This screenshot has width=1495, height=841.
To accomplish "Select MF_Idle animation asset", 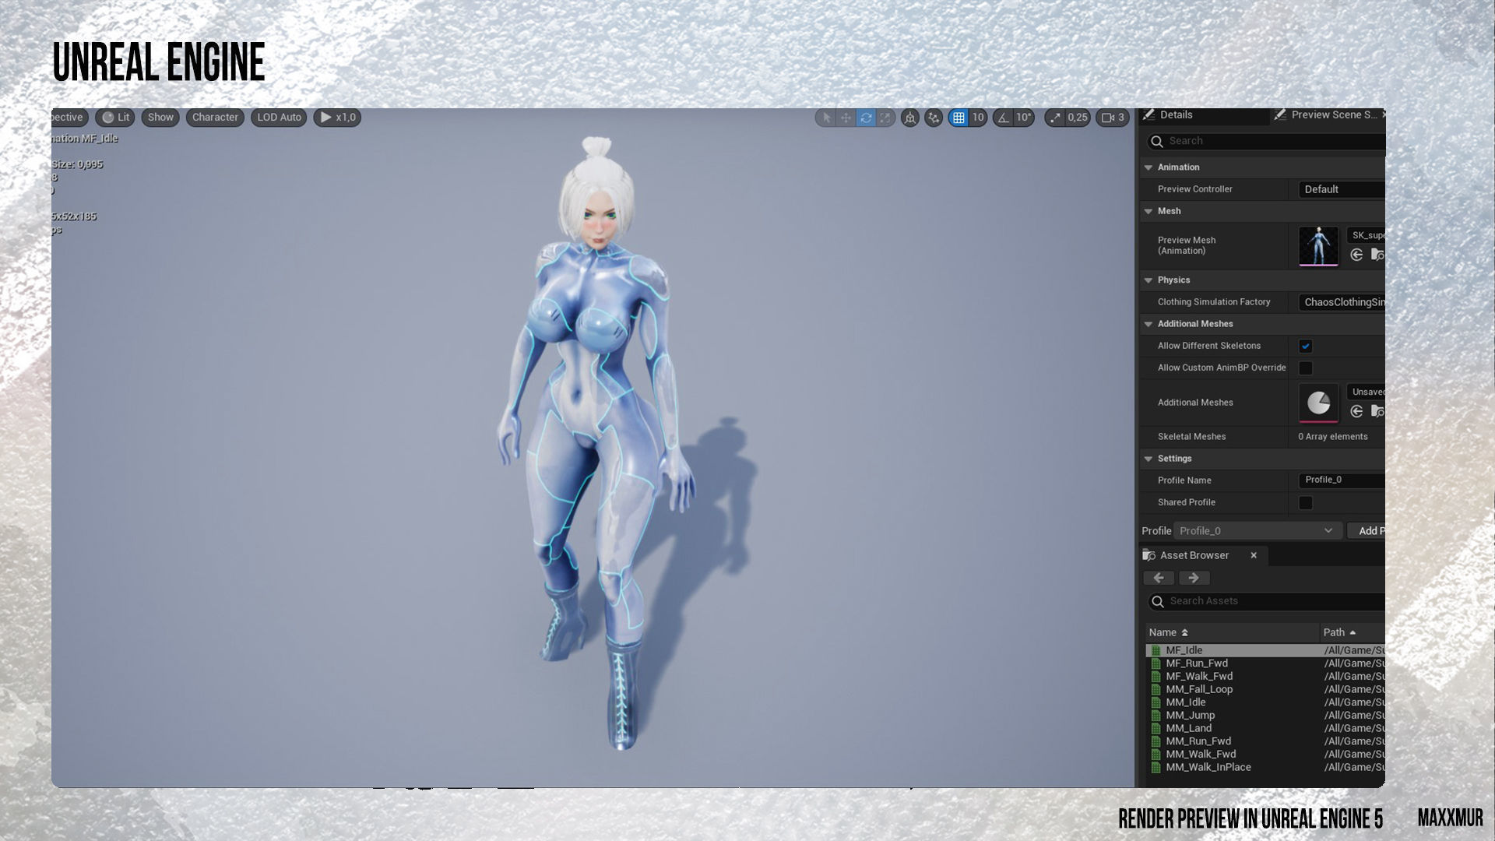I will pyautogui.click(x=1265, y=650).
